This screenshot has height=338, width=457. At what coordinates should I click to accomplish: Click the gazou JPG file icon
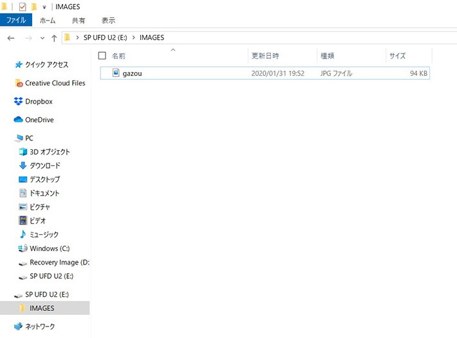(116, 73)
